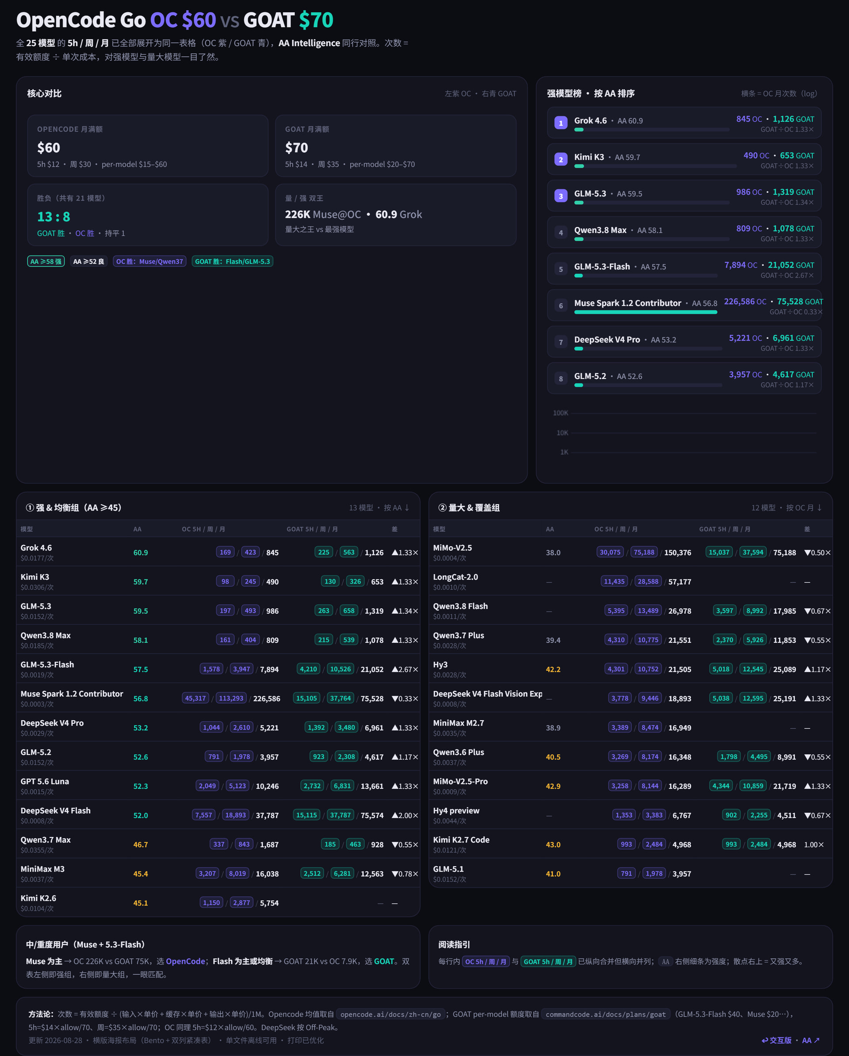Select the Kimi K2.7 Code row name

pos(461,840)
